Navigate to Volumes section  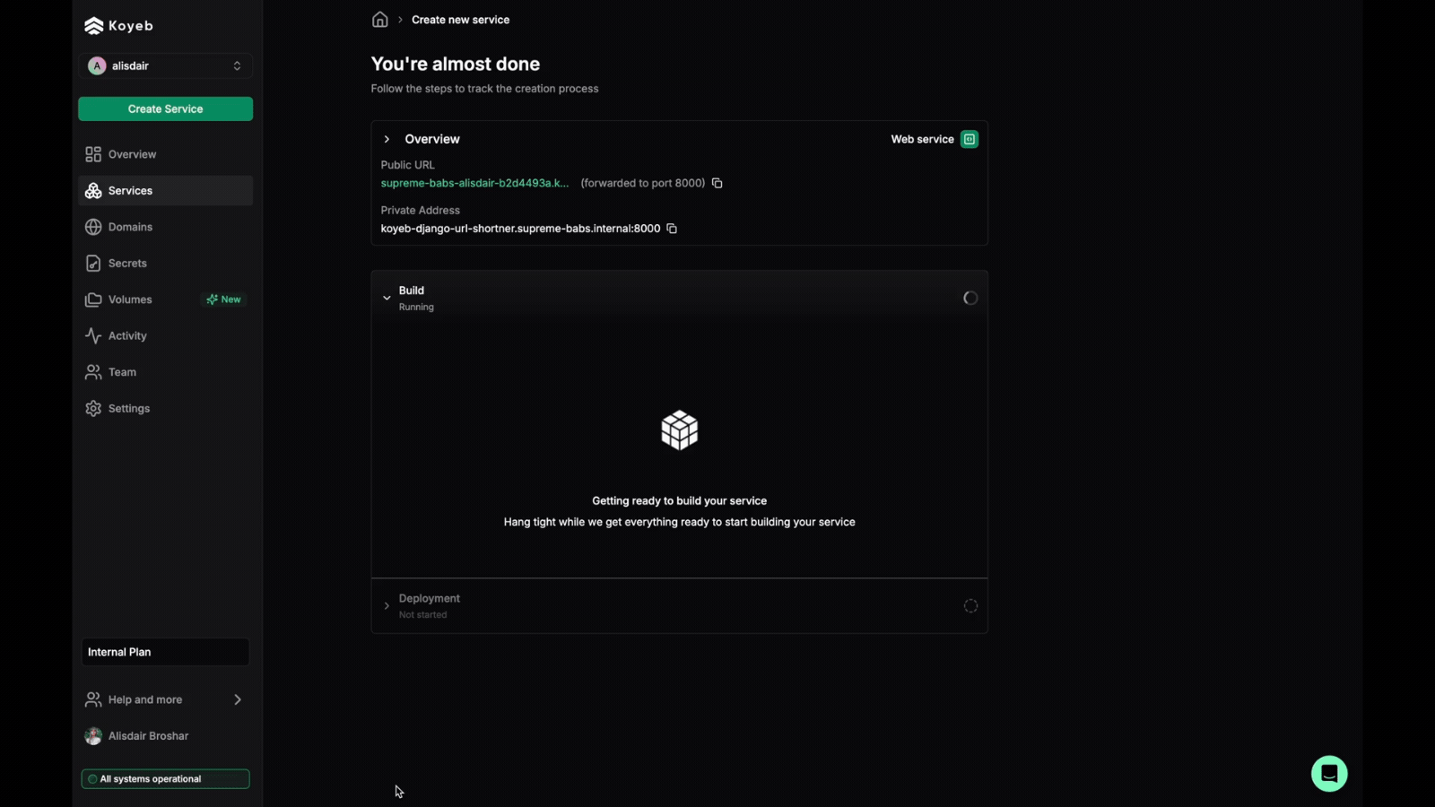(x=130, y=299)
